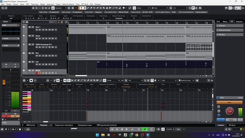This screenshot has height=138, width=245.
Task: Switch to the Editor lower zone tab
Action: click(x=44, y=125)
